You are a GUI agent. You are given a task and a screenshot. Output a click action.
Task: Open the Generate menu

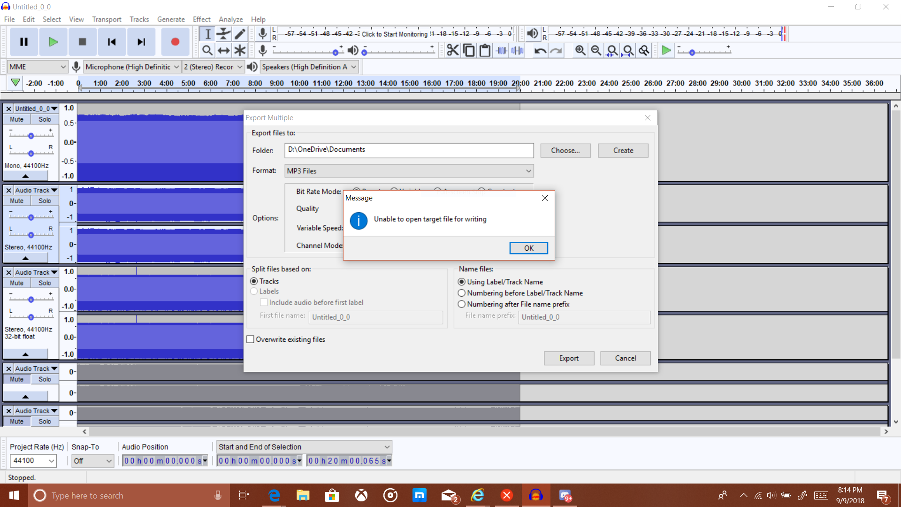click(171, 19)
